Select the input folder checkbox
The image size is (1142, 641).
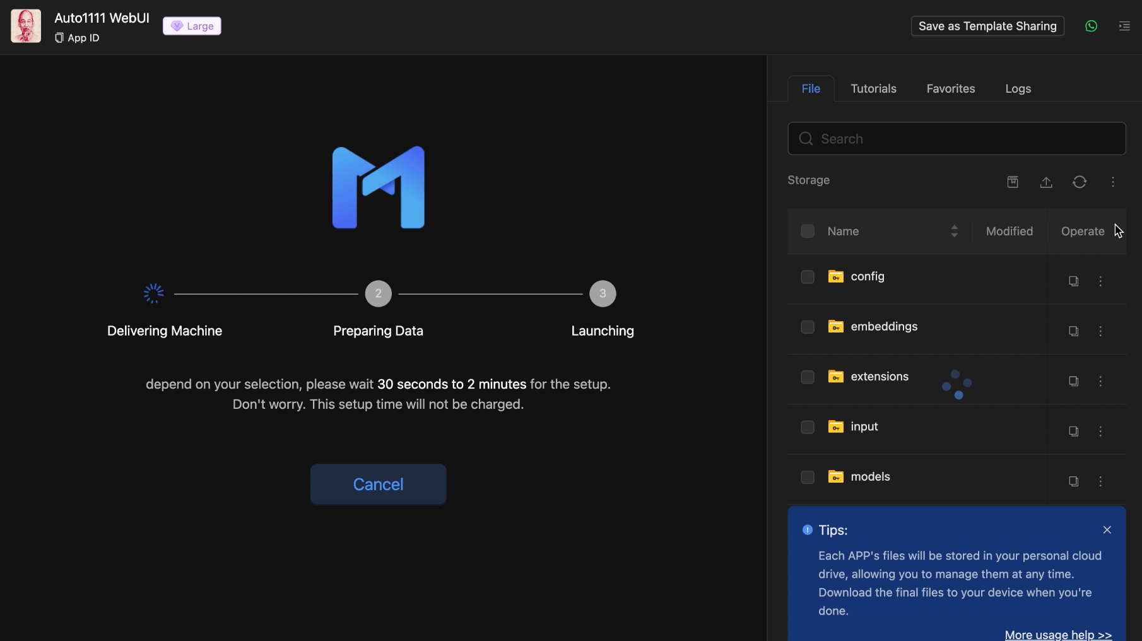coord(808,427)
